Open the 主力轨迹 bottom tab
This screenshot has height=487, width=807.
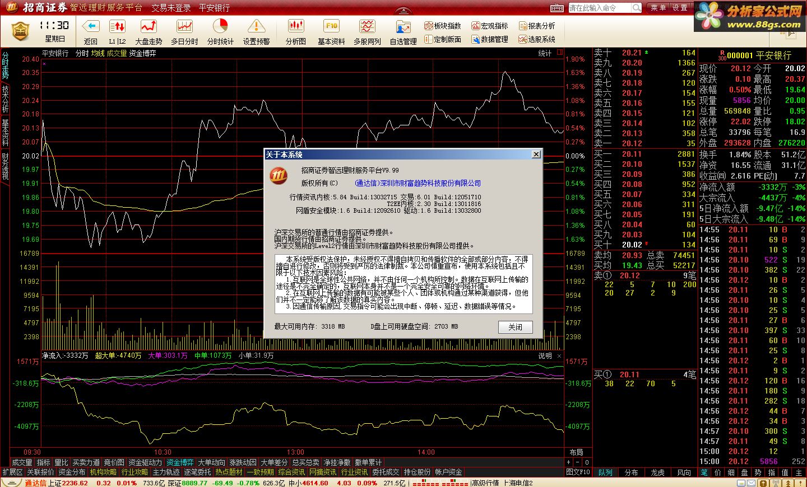point(166,472)
